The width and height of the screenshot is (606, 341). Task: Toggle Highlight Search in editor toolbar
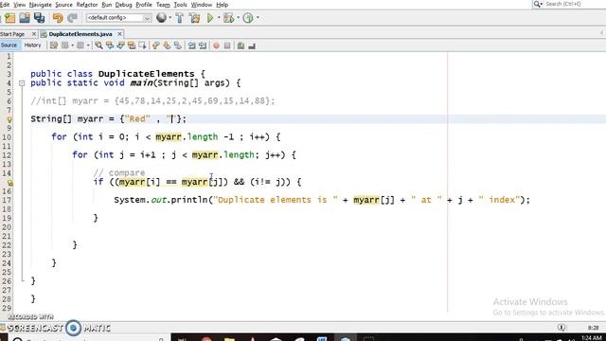pos(132,45)
